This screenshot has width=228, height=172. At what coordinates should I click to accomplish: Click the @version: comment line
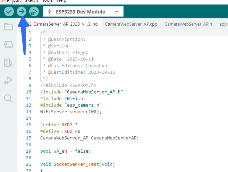[58, 46]
